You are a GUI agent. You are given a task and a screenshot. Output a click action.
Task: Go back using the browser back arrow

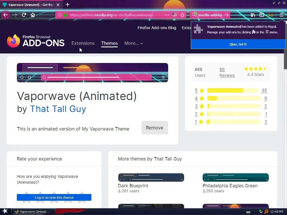(x=6, y=15)
